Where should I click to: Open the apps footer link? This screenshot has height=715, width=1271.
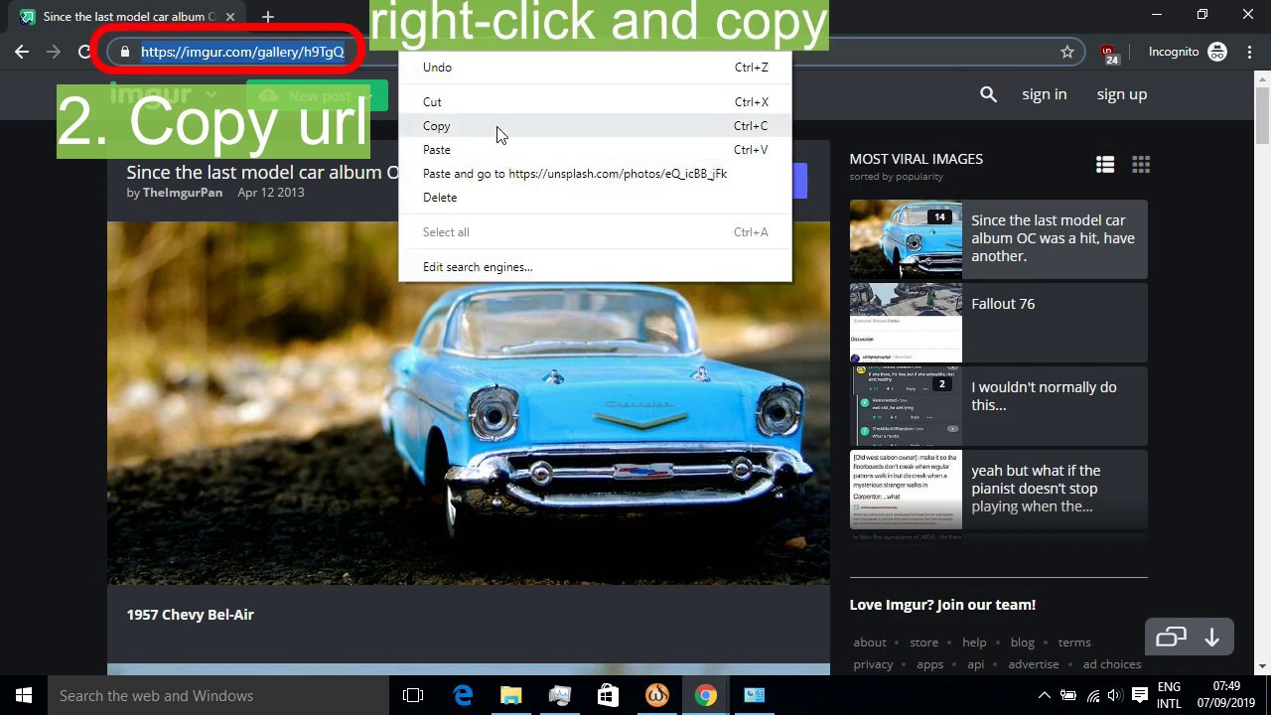(930, 664)
